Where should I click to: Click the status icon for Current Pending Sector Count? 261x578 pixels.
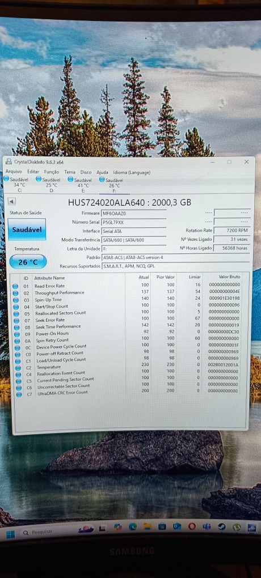point(19,381)
